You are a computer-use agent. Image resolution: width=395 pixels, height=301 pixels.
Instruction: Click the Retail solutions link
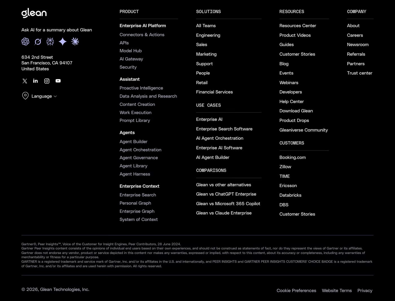coord(202,83)
